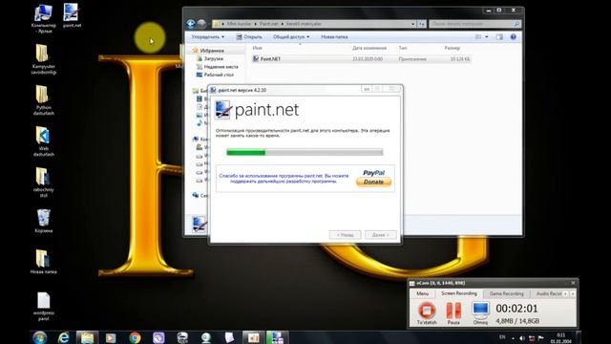Click the EN language indicator
Viewport: 611px width, 344px height.
point(502,337)
